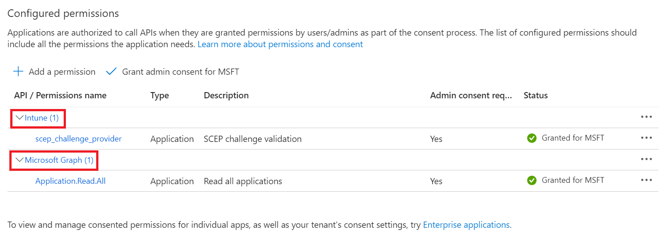
Task: Open the ellipsis menu for scep_challenge_provider
Action: click(646, 138)
